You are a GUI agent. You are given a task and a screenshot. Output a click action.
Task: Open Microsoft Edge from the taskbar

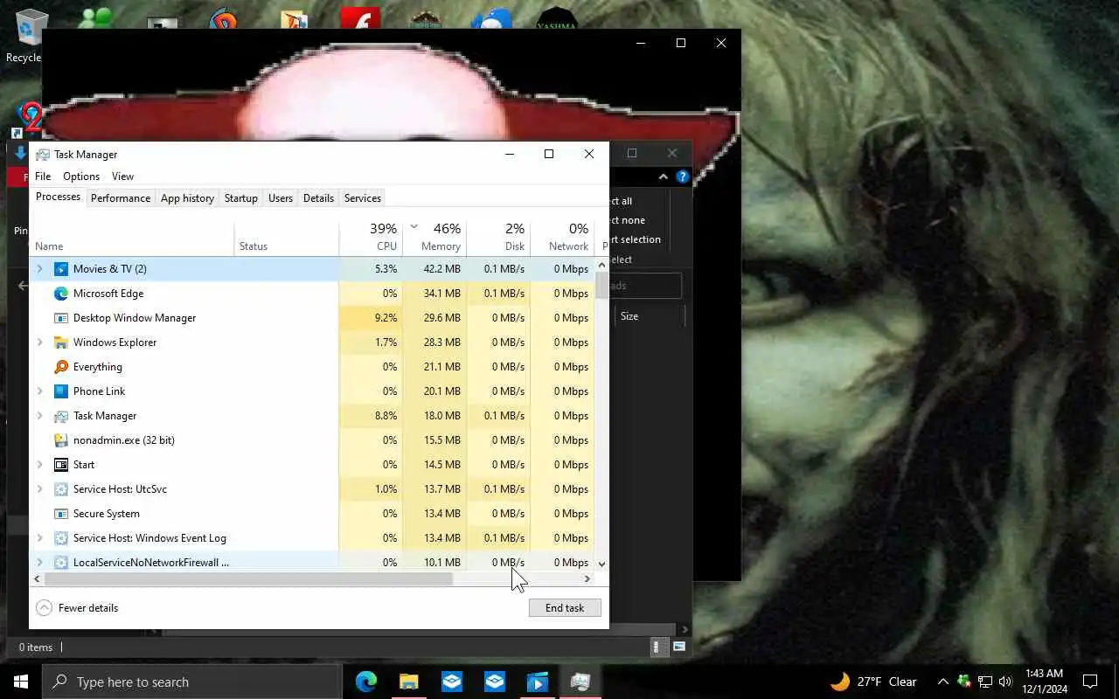pos(366,682)
